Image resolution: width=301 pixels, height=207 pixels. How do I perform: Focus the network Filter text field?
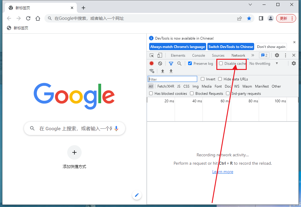pyautogui.click(x=172, y=79)
